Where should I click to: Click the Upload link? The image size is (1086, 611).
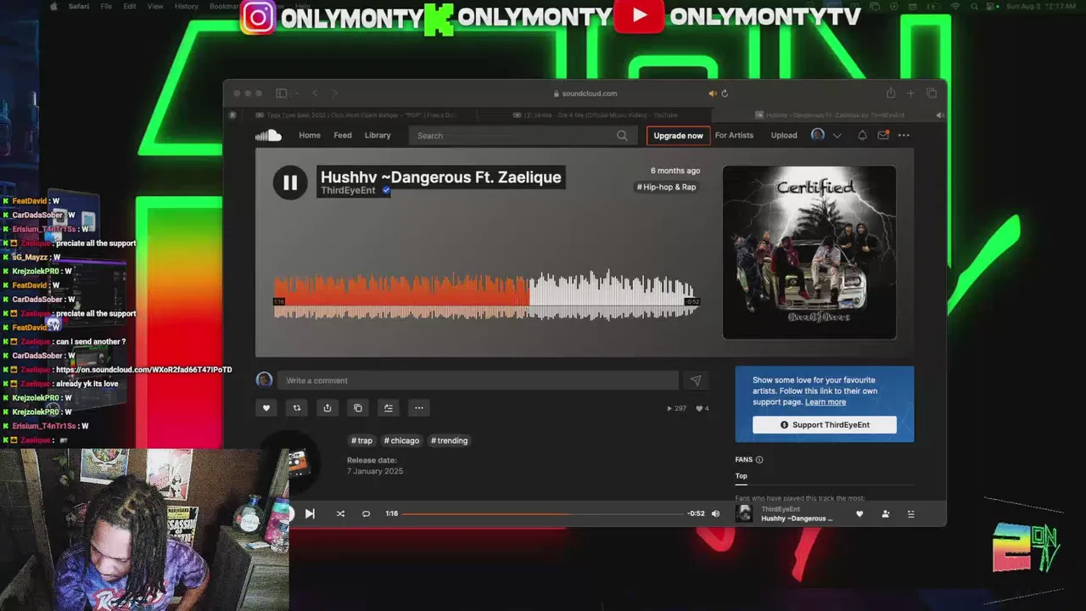[x=784, y=136]
